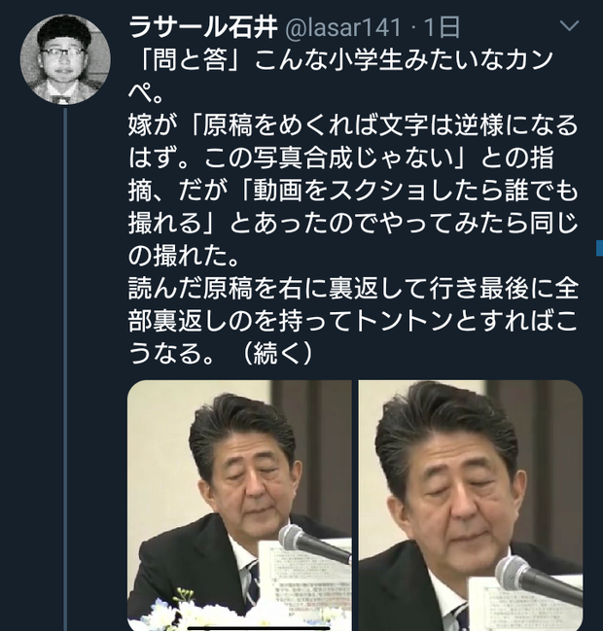Viewport: 603px width, 631px height.
Task: Click the blue scroll indicator at right edge
Action: pyautogui.click(x=600, y=248)
